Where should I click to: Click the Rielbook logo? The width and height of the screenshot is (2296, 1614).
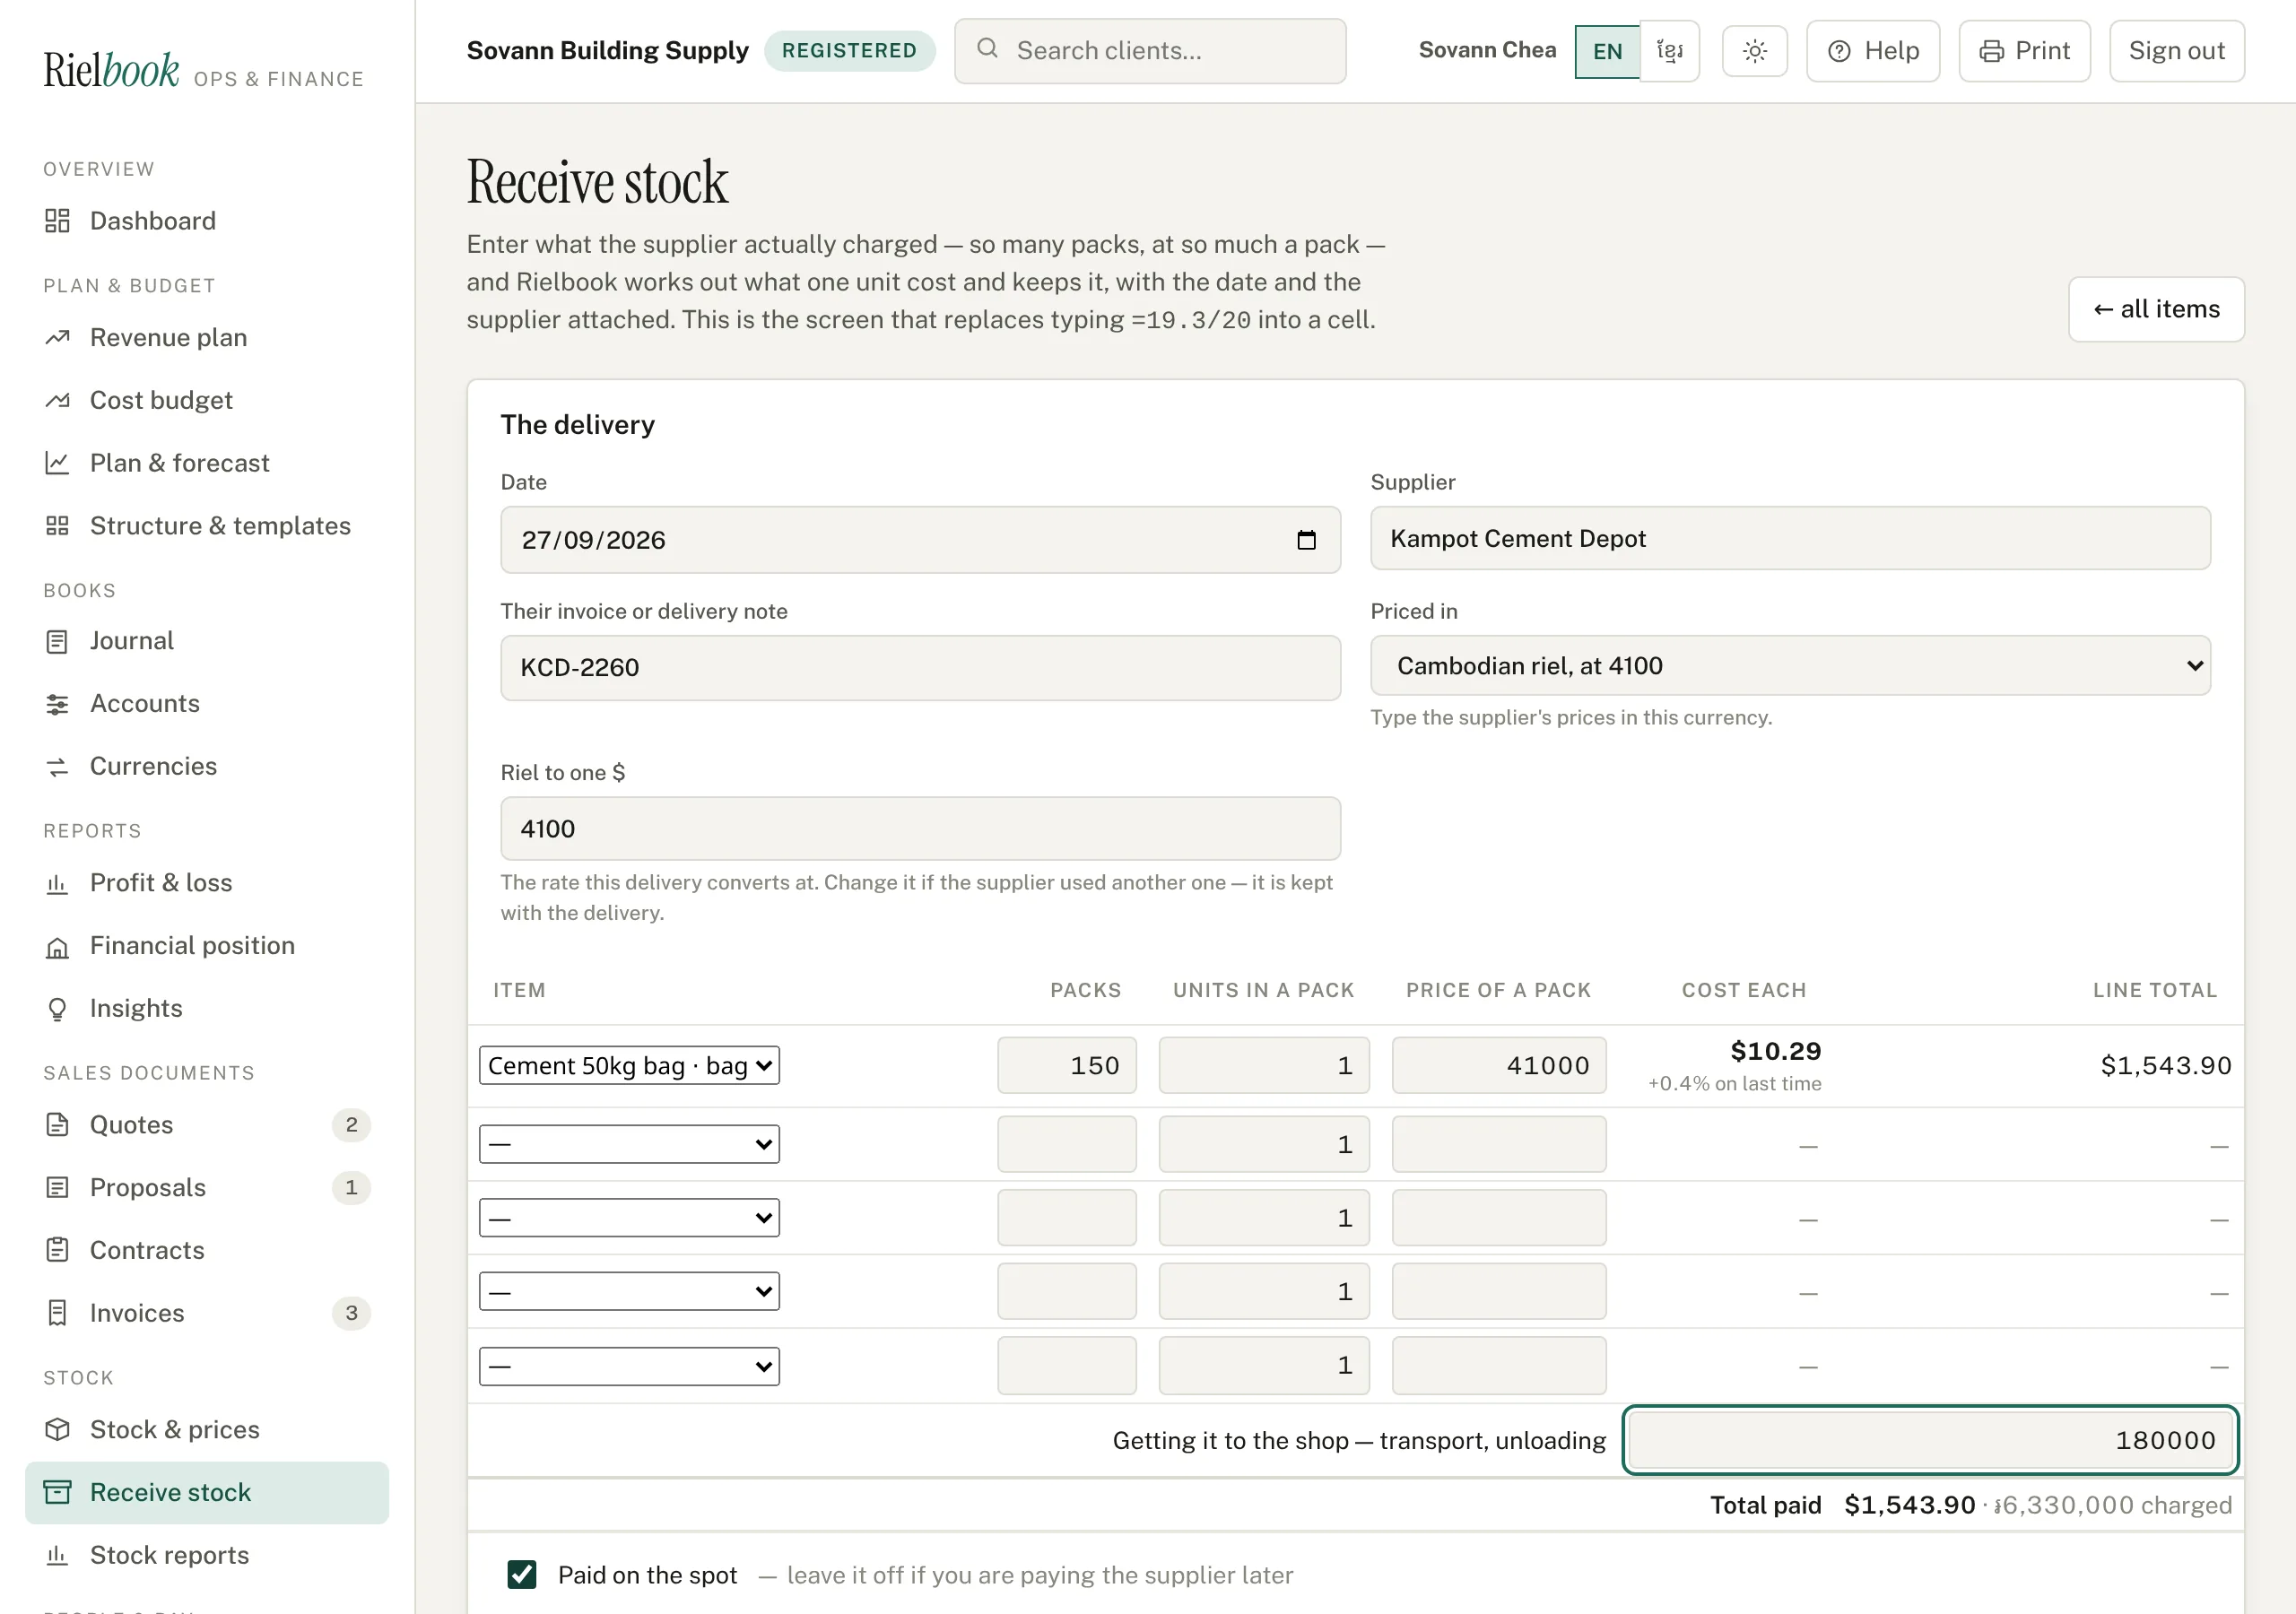click(x=111, y=71)
